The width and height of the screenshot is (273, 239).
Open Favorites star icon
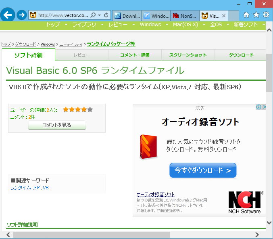(x=256, y=15)
